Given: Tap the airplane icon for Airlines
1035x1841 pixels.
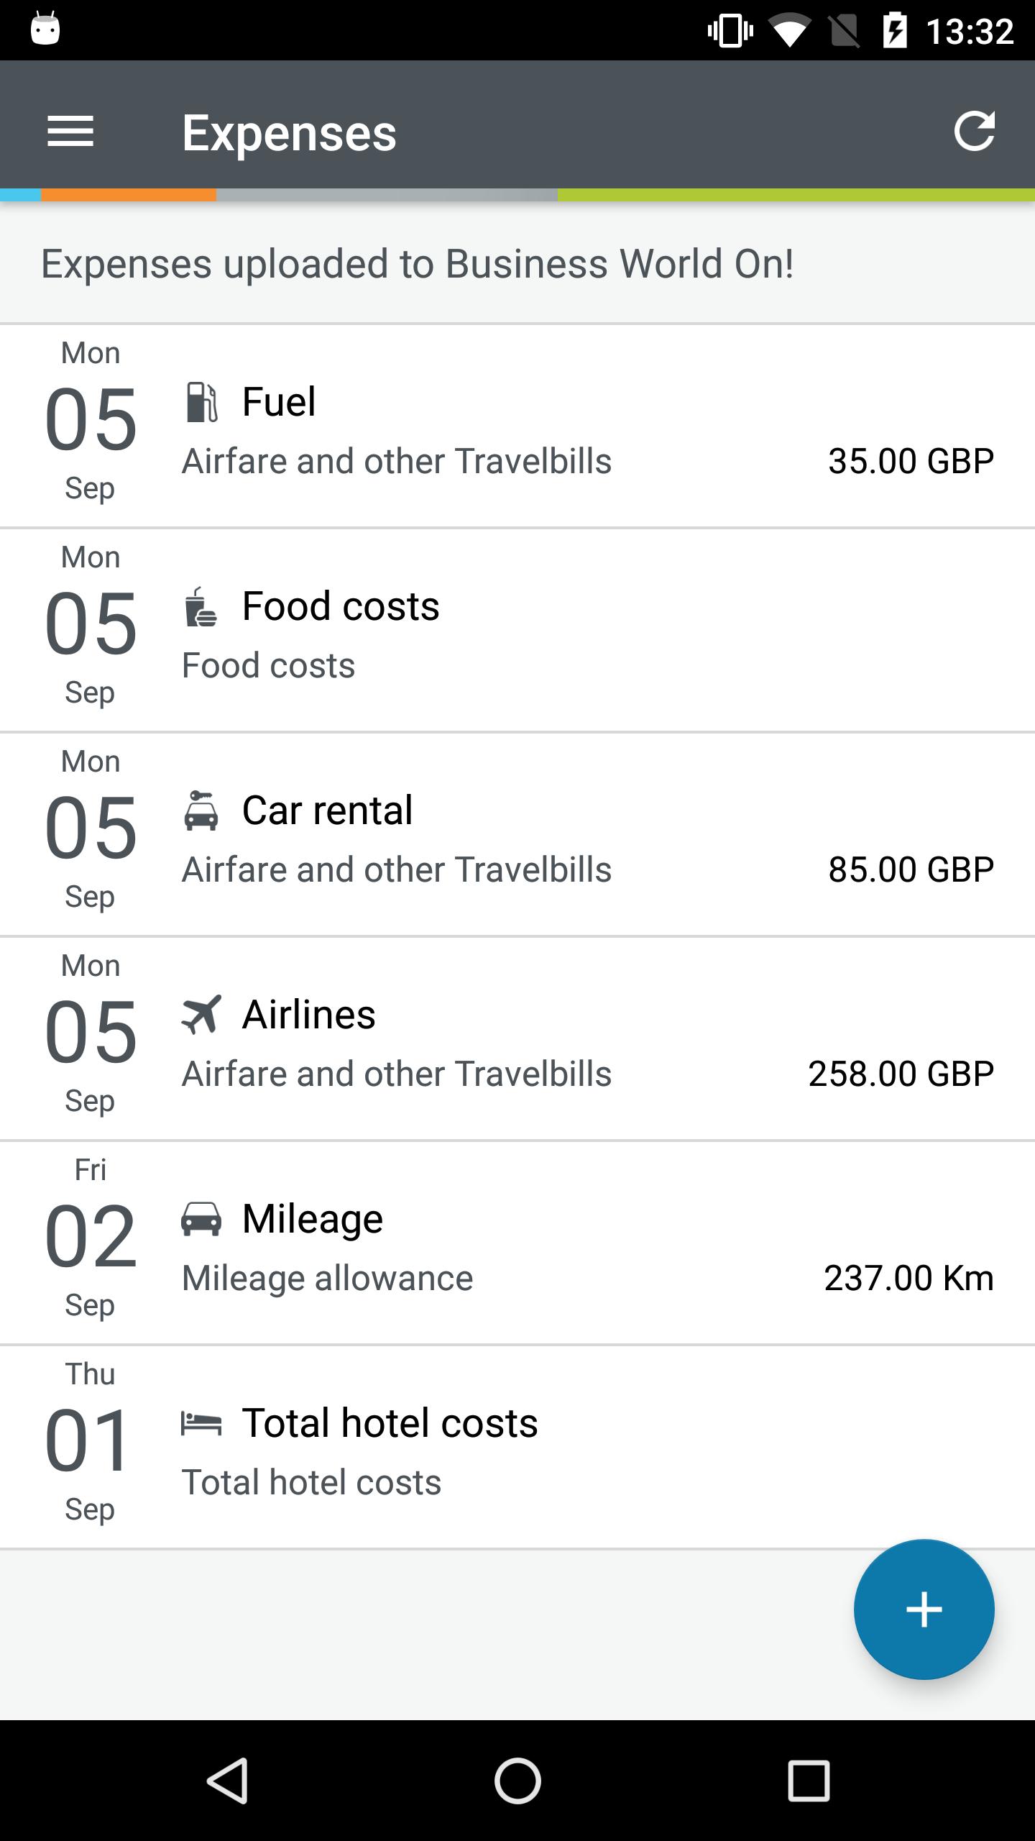Looking at the screenshot, I should point(201,1014).
